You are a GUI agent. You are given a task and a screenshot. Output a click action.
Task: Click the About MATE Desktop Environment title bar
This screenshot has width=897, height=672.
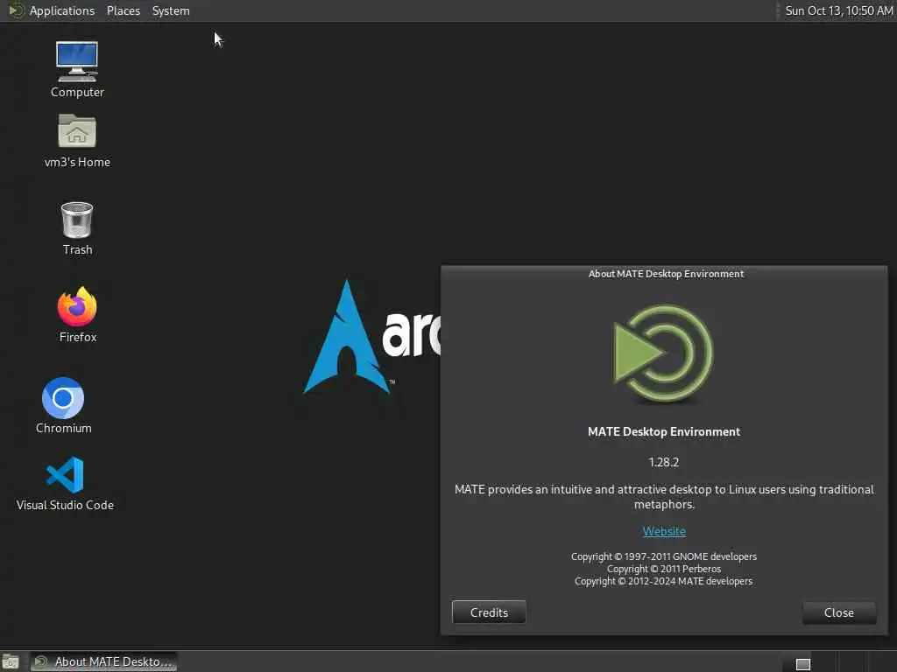(664, 274)
